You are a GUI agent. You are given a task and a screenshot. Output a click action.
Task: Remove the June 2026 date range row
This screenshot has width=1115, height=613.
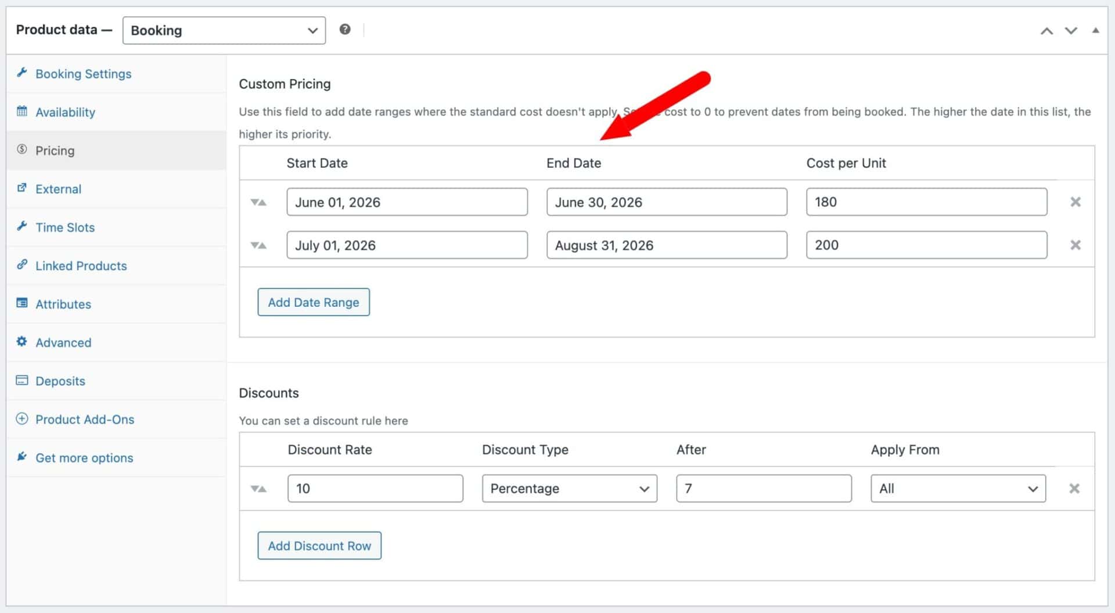(1076, 202)
